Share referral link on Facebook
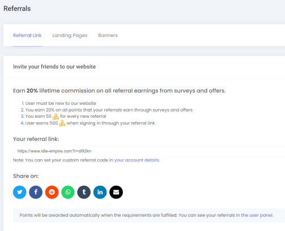285x231 pixels. click(x=36, y=192)
